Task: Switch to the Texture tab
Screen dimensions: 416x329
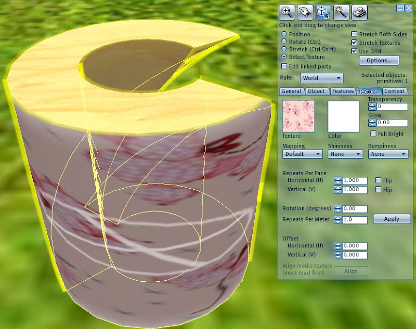Action: click(368, 91)
